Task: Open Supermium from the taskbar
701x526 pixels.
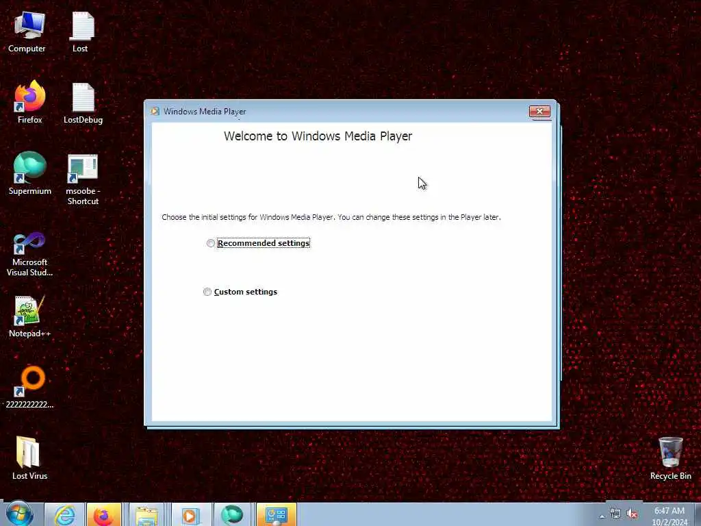Action: point(231,515)
